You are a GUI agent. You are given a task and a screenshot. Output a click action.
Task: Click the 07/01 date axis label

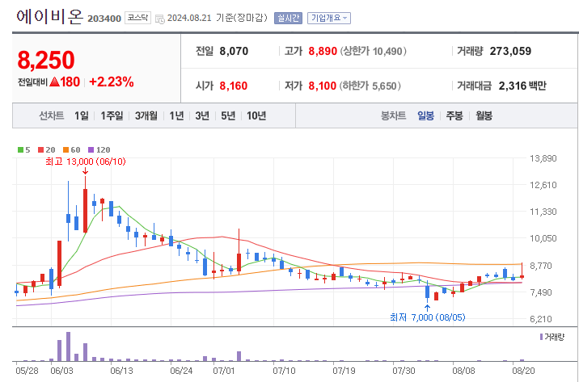point(224,370)
